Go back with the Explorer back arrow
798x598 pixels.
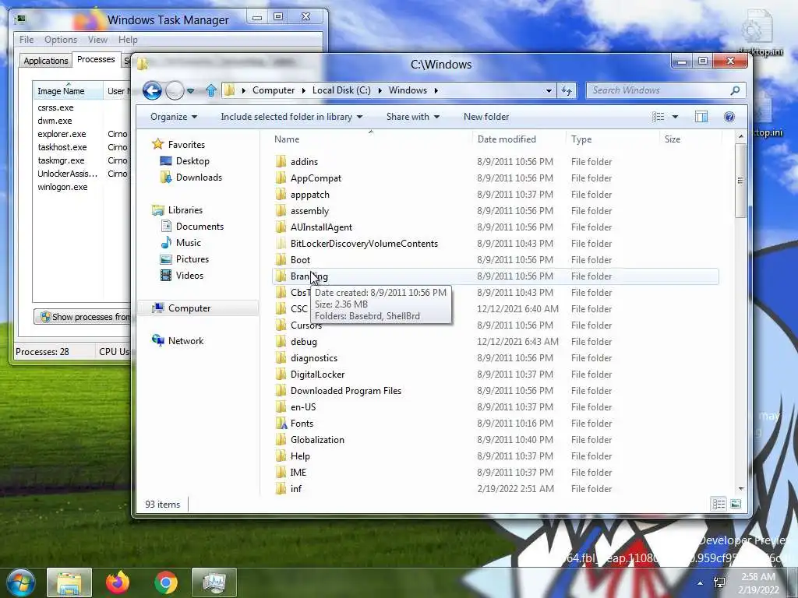[152, 90]
